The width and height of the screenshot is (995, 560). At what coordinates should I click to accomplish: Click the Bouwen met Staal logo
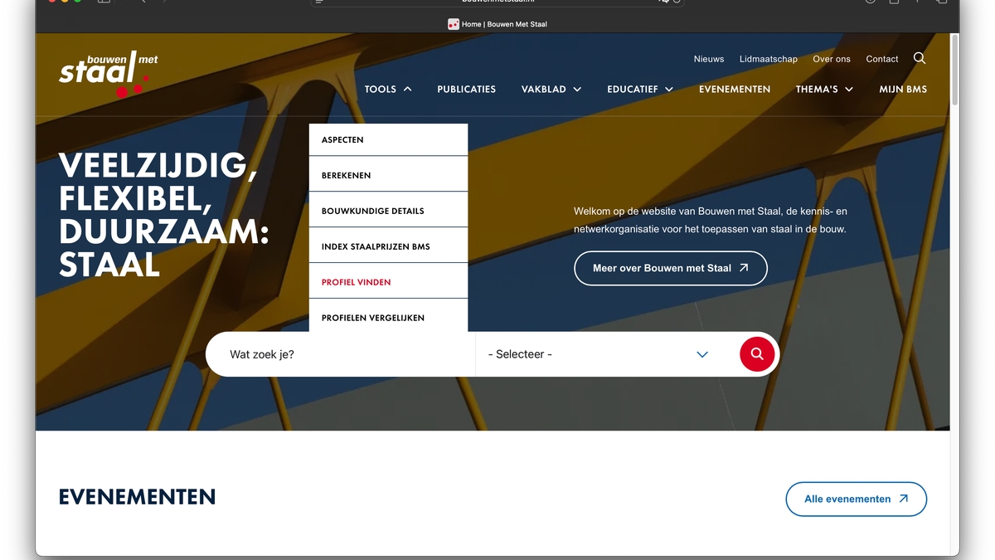coord(107,74)
